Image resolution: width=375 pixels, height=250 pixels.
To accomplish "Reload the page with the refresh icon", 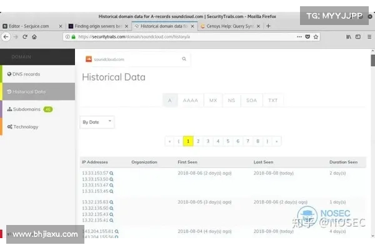I will pyautogui.click(x=25, y=37).
